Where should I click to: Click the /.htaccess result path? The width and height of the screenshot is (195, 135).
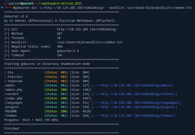[14, 77]
